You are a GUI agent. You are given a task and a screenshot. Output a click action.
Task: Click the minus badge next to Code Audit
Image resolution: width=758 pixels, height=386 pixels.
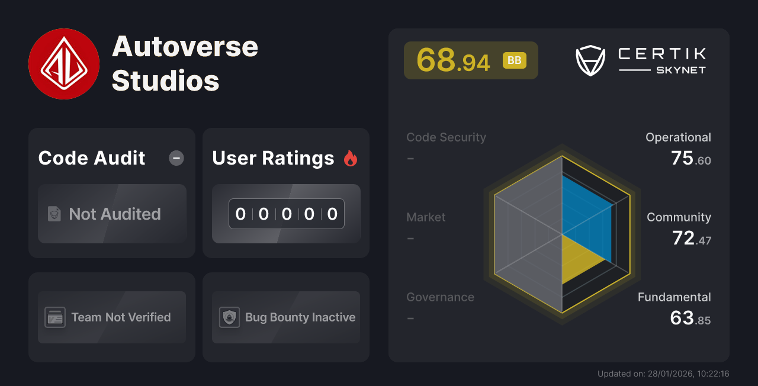pyautogui.click(x=176, y=158)
